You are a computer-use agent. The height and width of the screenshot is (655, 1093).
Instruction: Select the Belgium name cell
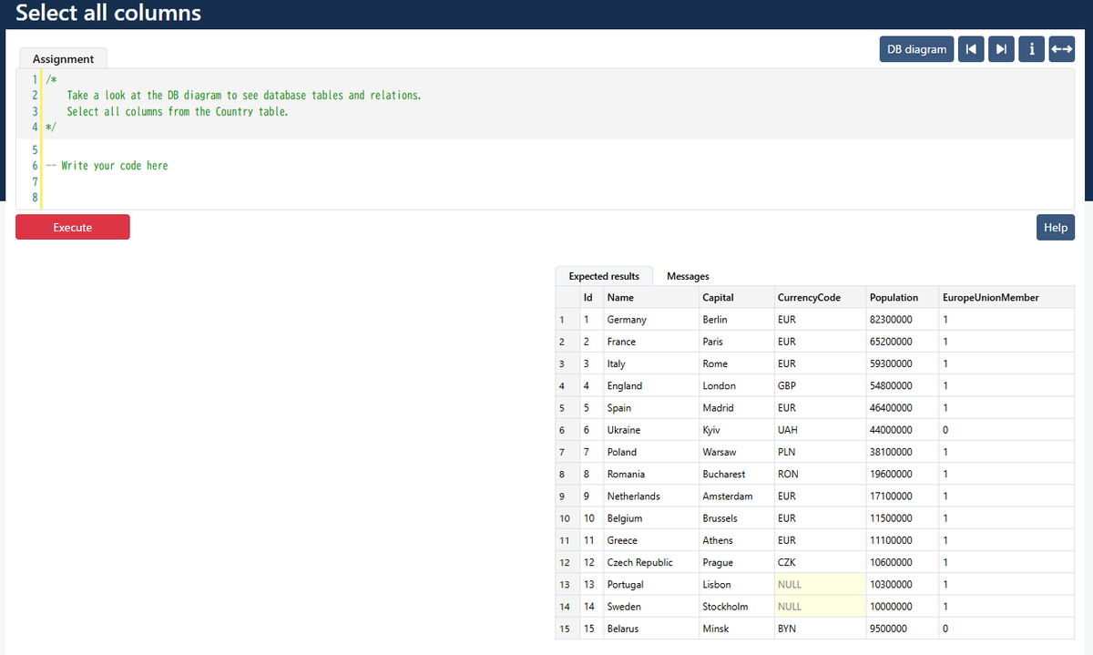(651, 518)
